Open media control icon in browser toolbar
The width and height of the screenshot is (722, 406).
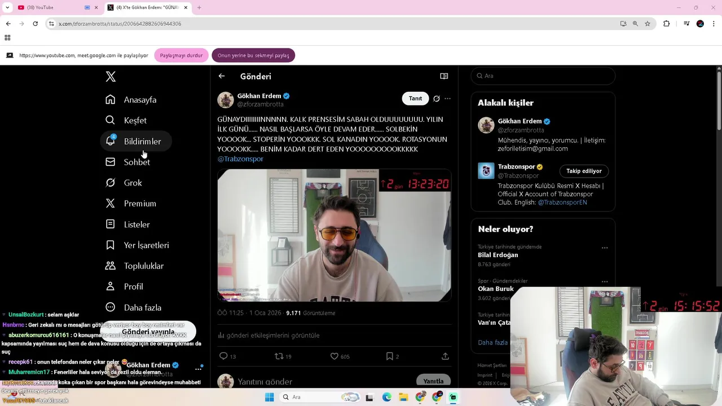686,24
